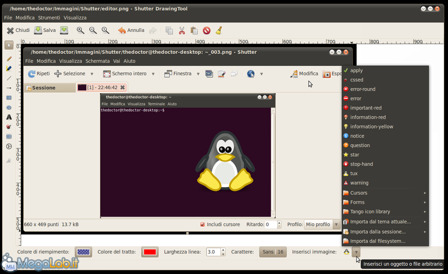Select the freehand pencil tool
Image resolution: width=448 pixels, height=274 pixels.
click(x=9, y=59)
